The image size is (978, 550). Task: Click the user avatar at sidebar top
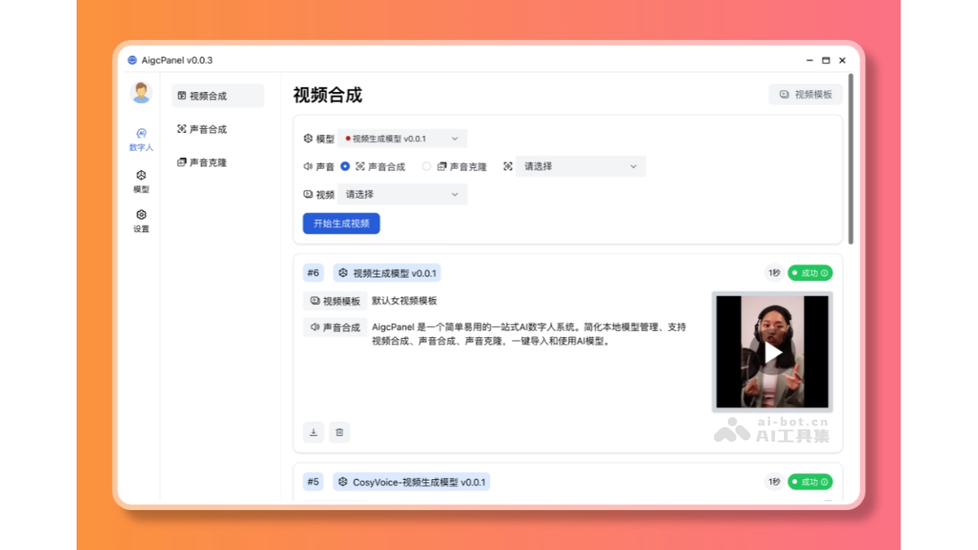pyautogui.click(x=141, y=93)
